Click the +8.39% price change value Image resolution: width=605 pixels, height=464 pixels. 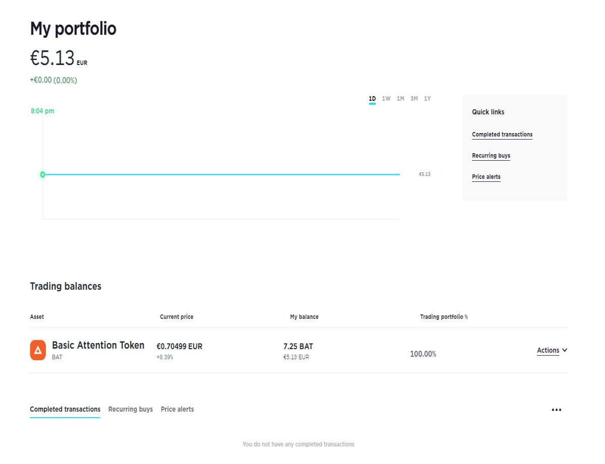pyautogui.click(x=165, y=357)
